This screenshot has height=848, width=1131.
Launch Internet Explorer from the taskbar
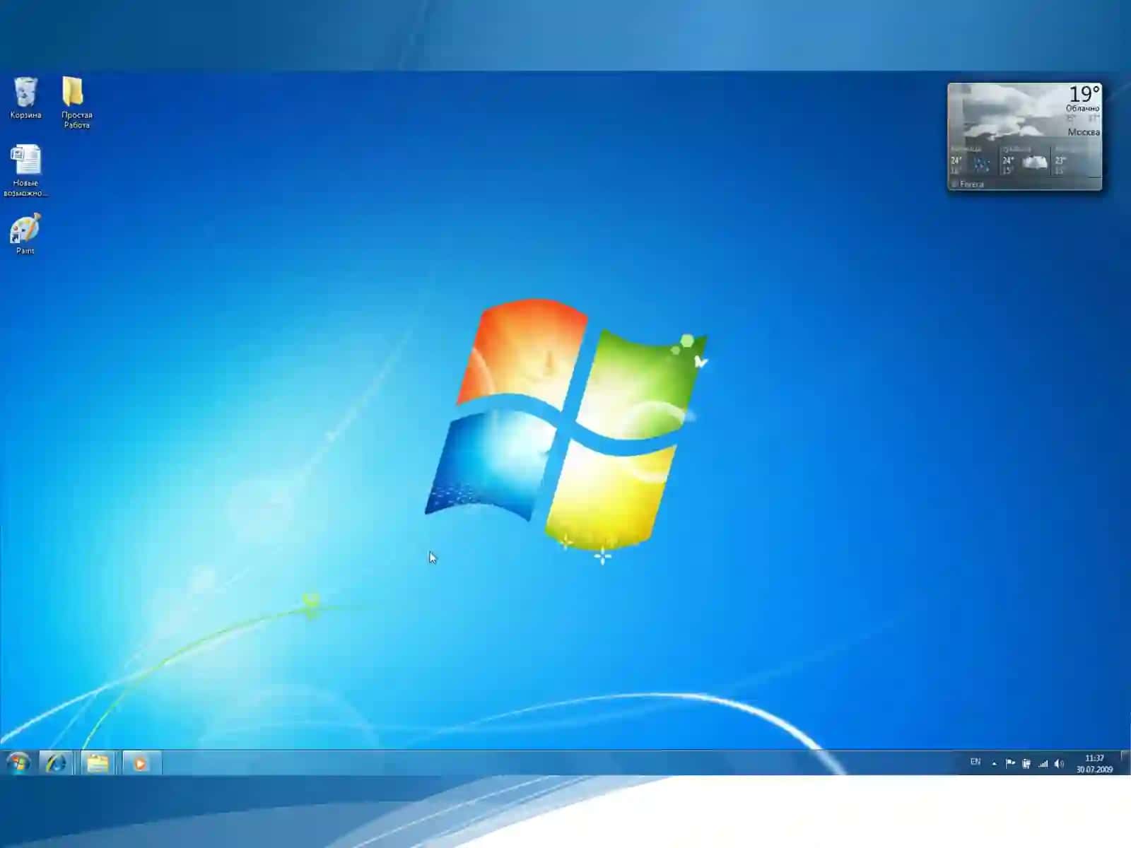pyautogui.click(x=56, y=763)
